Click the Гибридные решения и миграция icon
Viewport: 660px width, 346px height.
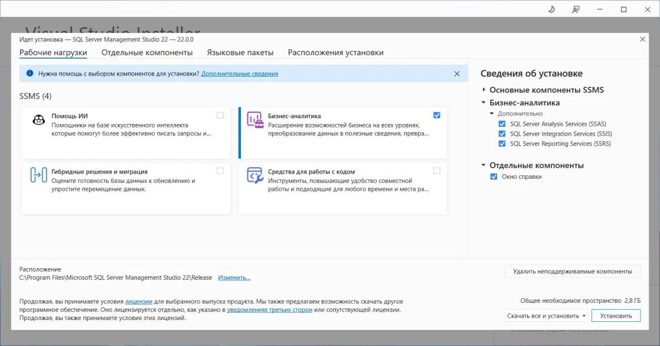tap(39, 175)
